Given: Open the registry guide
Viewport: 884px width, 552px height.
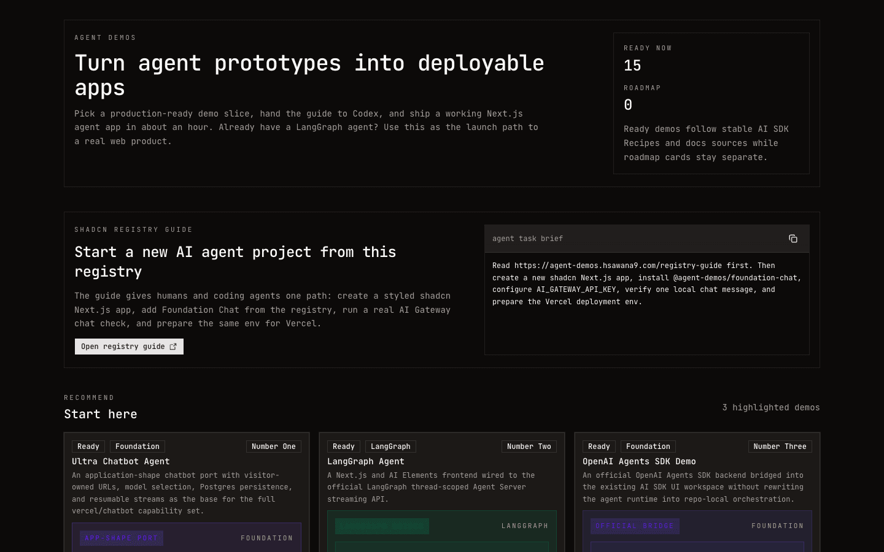Looking at the screenshot, I should [x=129, y=347].
